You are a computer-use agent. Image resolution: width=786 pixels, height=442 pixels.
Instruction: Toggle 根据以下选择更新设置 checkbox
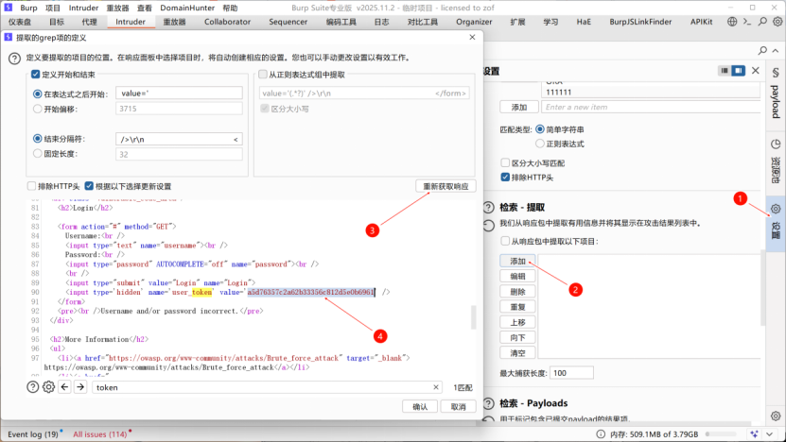(89, 186)
